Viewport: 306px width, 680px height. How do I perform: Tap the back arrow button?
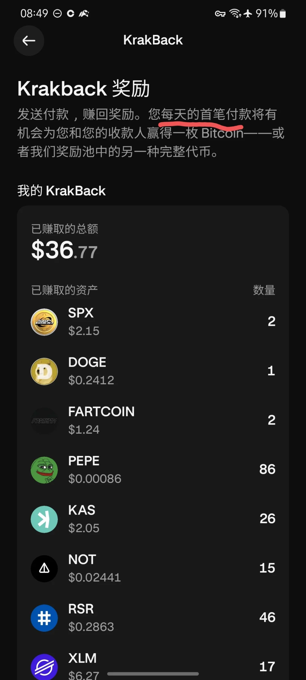point(29,41)
